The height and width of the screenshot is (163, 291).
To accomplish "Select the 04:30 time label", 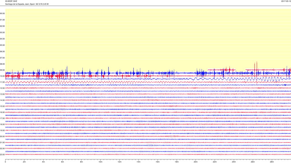I will click(2, 39).
